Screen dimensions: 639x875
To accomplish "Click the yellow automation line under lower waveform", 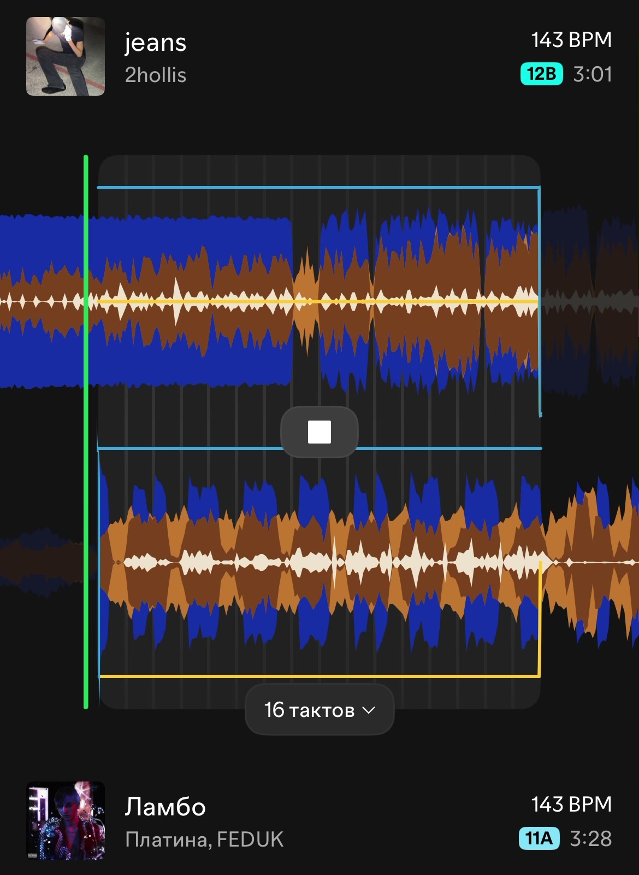I will click(319, 676).
